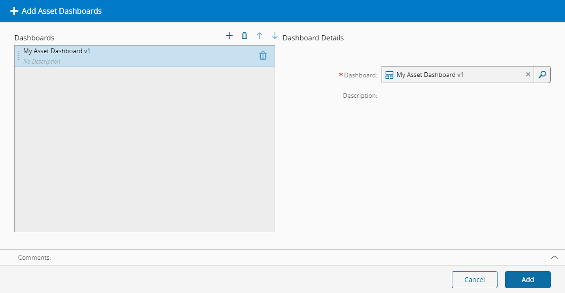Click the trash icon in the Dashboards toolbar
This screenshot has height=293, width=565.
244,36
